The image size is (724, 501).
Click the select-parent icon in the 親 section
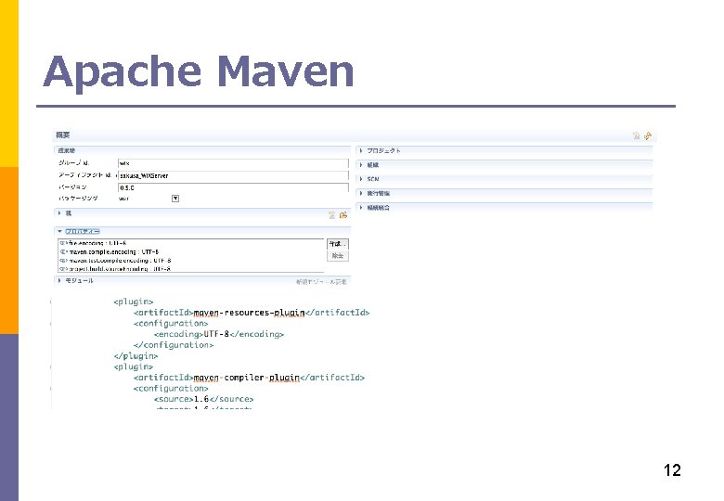pos(331,215)
